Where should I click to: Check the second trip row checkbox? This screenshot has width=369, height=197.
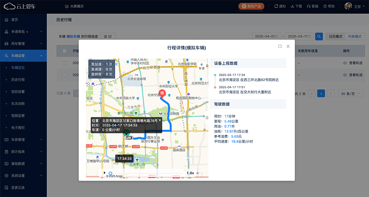click(64, 75)
